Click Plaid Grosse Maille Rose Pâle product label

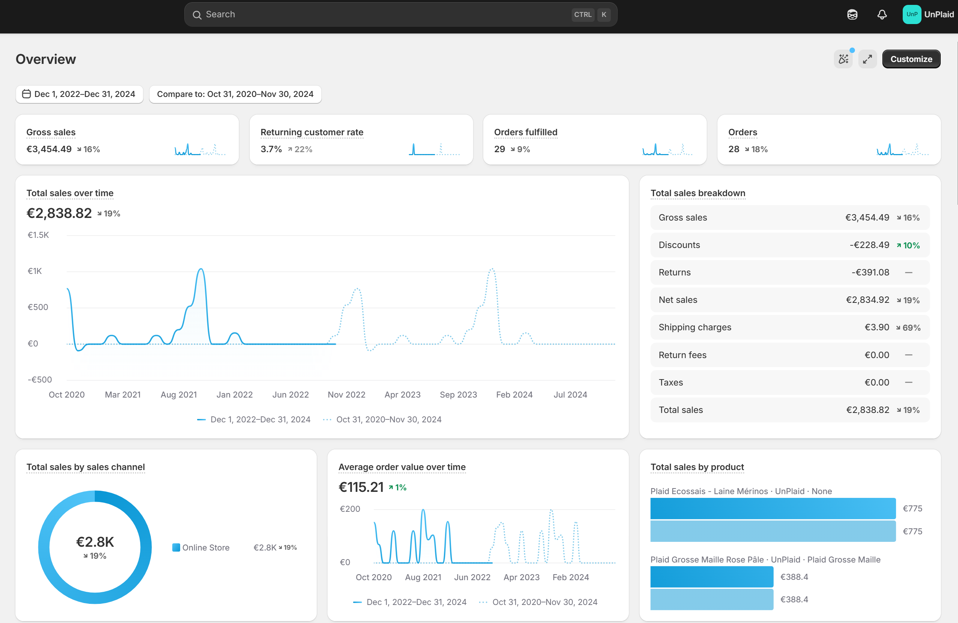point(765,559)
